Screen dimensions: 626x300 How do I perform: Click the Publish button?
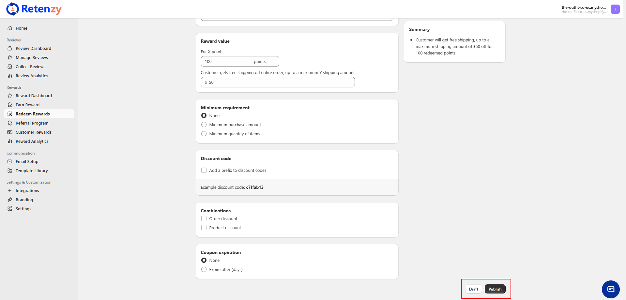(495, 289)
